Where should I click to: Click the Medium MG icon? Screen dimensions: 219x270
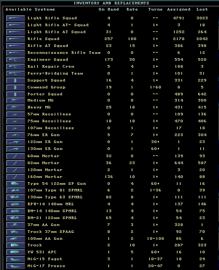click(16, 100)
